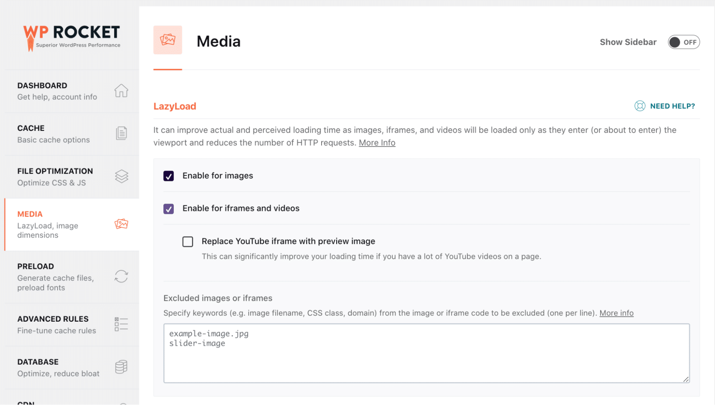Toggle the Show Sidebar switch off
The width and height of the screenshot is (715, 405).
tap(682, 42)
